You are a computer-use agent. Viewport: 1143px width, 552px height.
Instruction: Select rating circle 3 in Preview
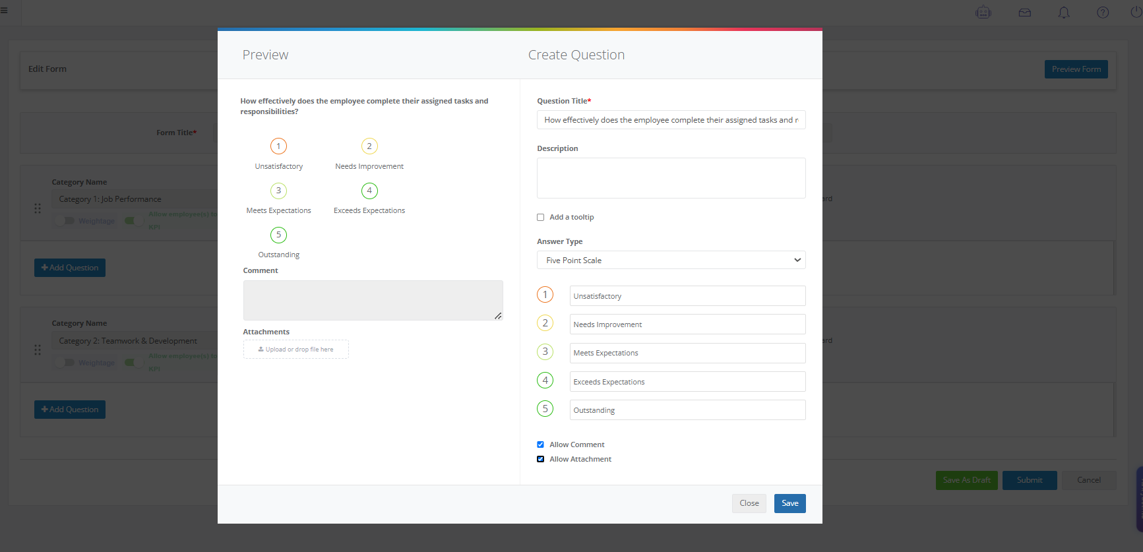tap(278, 191)
